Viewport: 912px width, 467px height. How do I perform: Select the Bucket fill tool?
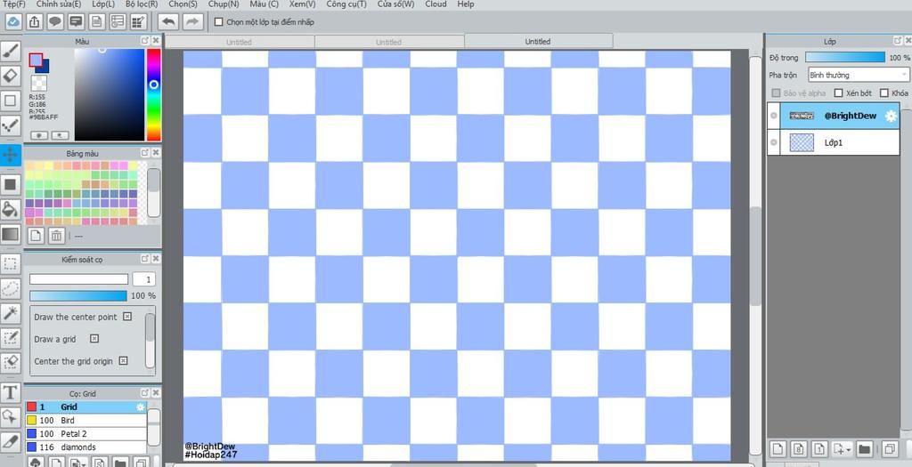pyautogui.click(x=10, y=209)
